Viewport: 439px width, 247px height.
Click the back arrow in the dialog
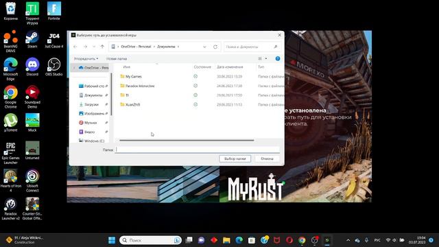[75, 47]
